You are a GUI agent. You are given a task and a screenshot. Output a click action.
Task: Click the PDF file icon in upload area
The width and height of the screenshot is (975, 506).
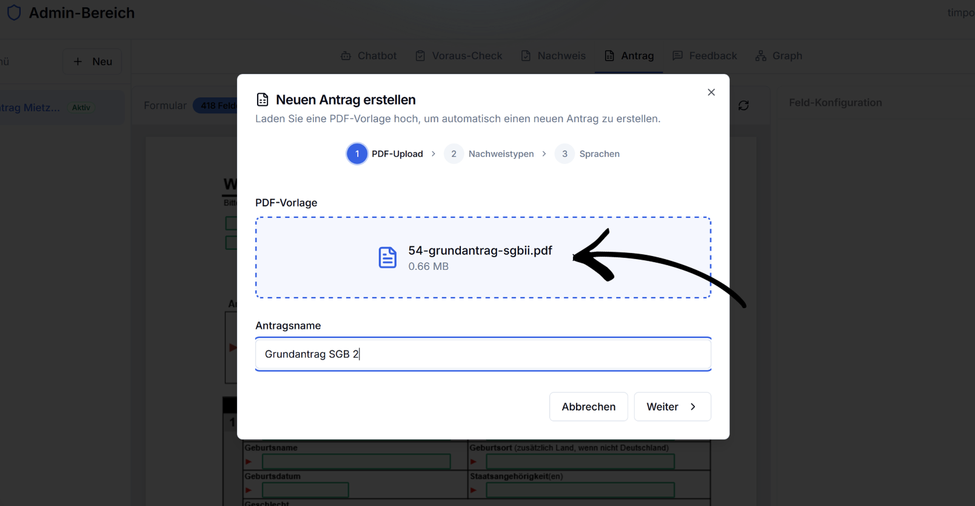coord(387,258)
